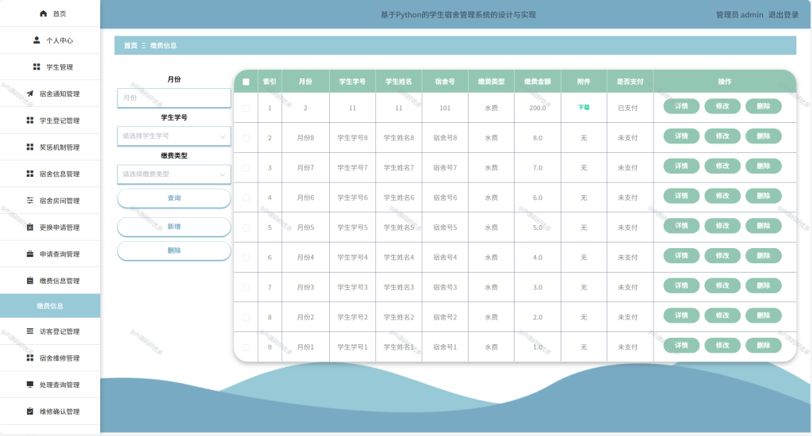Screen dimensions: 812x436
Task: Open the 请选择学生学号 dropdown
Action: tap(174, 136)
